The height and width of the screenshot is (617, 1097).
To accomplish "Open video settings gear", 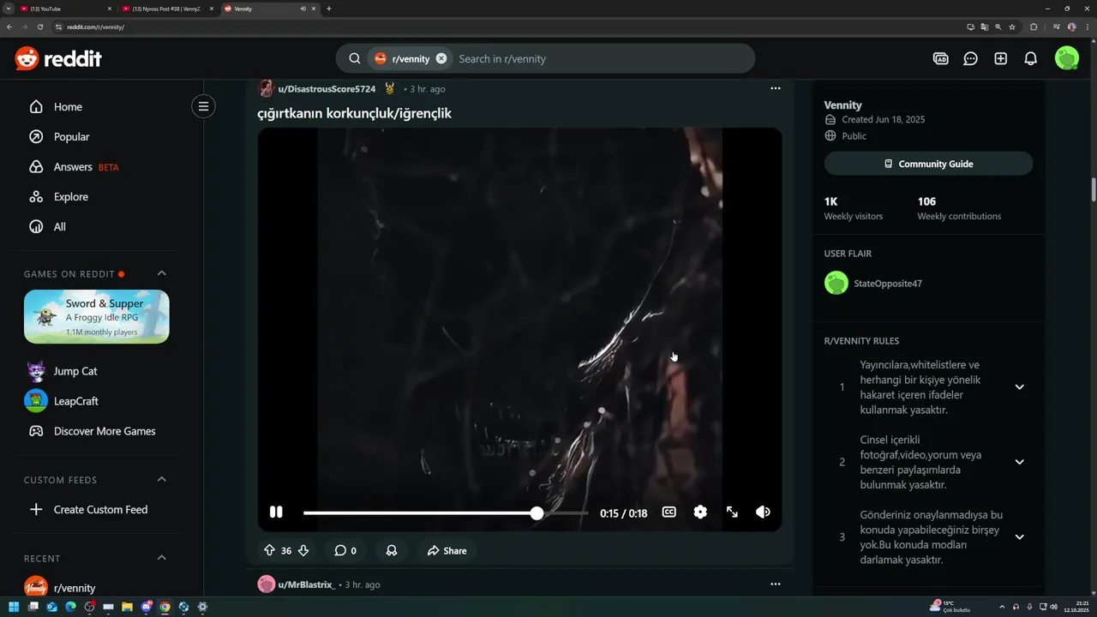I will [700, 512].
